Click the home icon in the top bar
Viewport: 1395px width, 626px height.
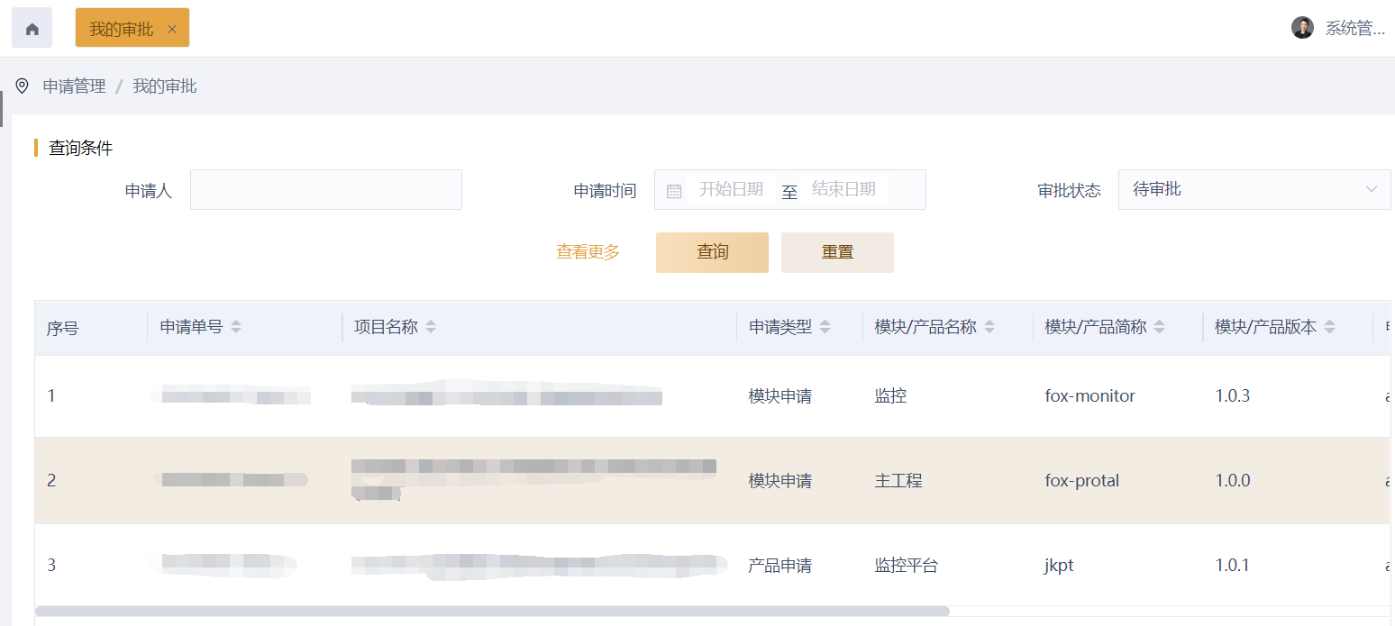point(32,27)
